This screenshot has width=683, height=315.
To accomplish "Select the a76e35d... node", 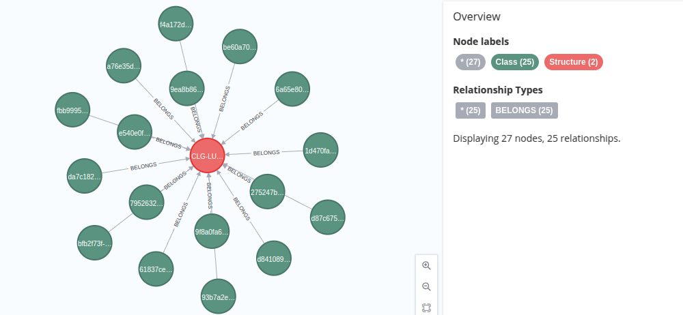I will click(x=124, y=65).
